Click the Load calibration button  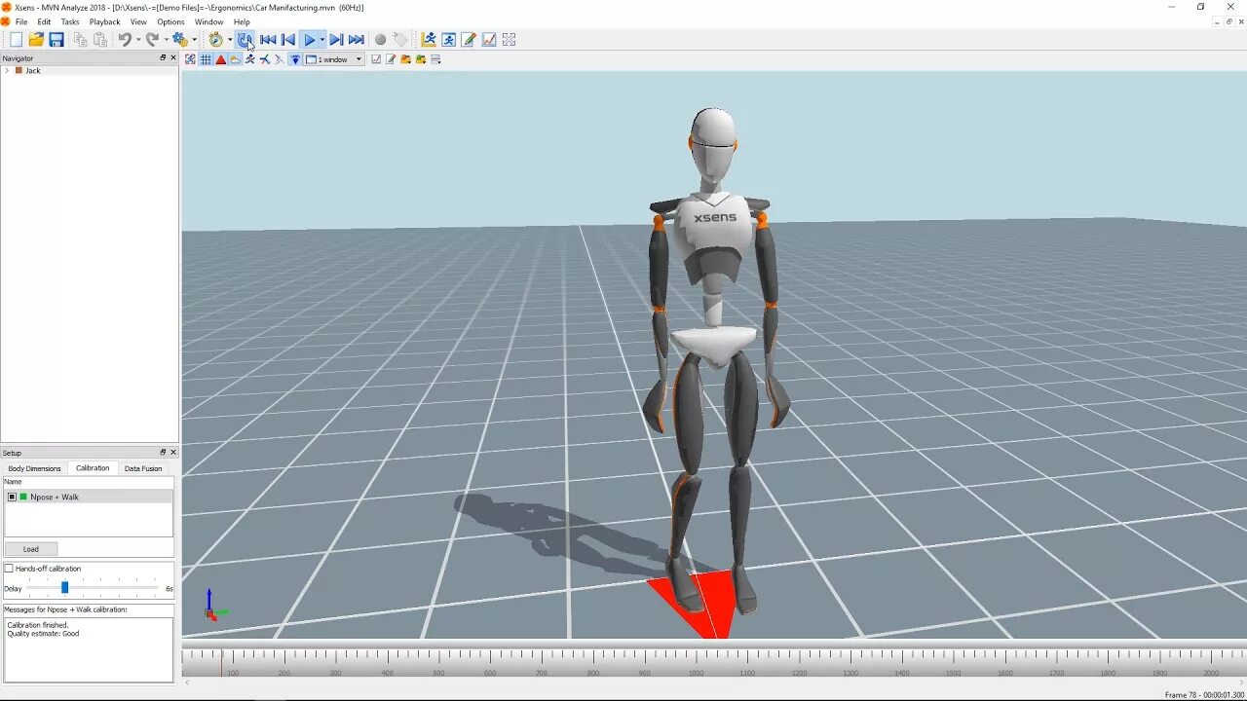pos(31,549)
